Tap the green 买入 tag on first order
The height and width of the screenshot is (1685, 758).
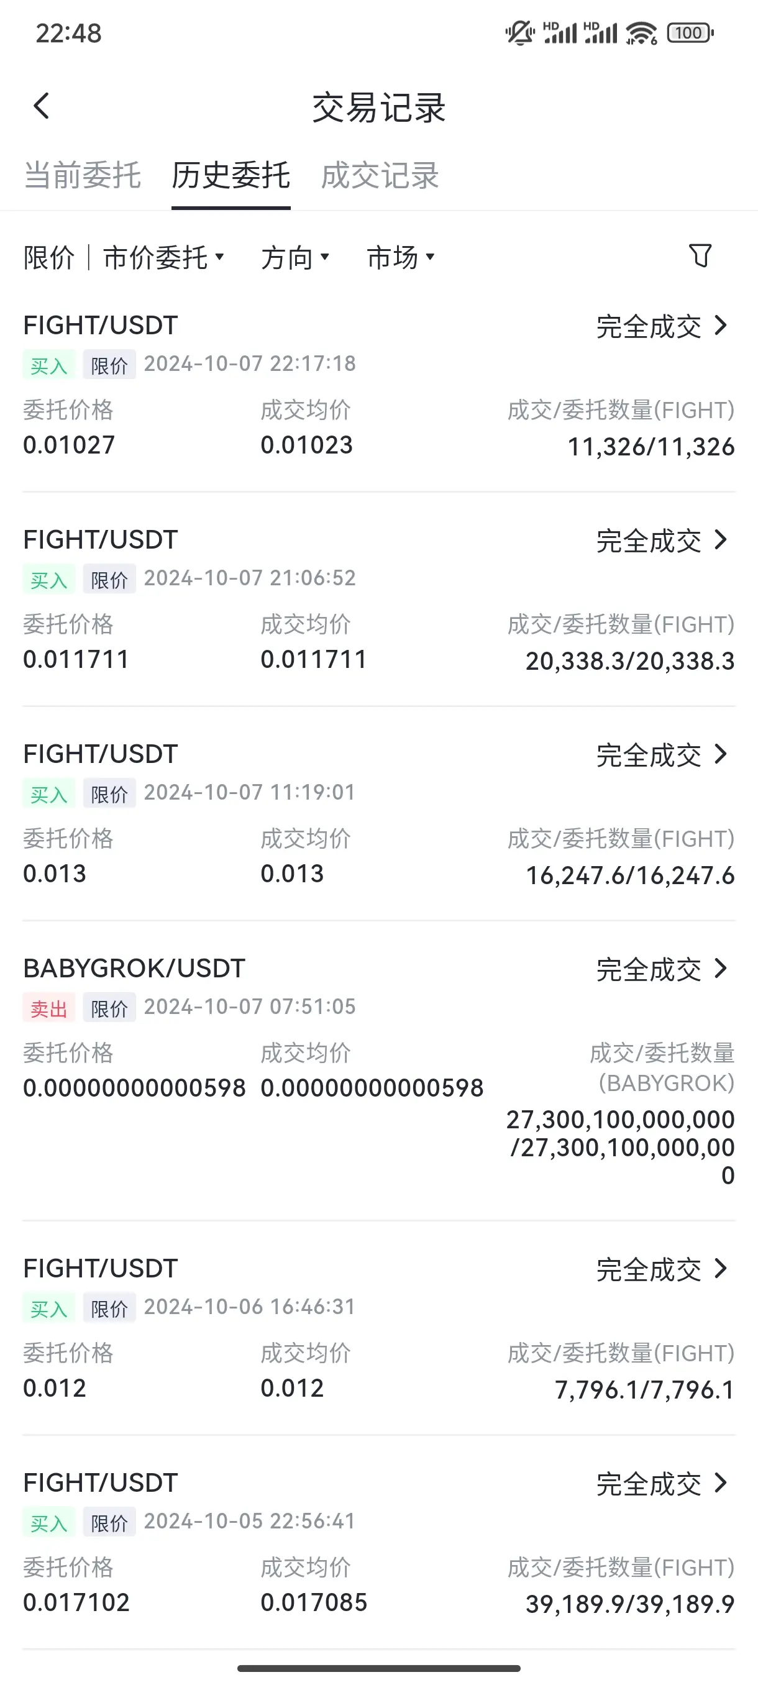pos(49,365)
